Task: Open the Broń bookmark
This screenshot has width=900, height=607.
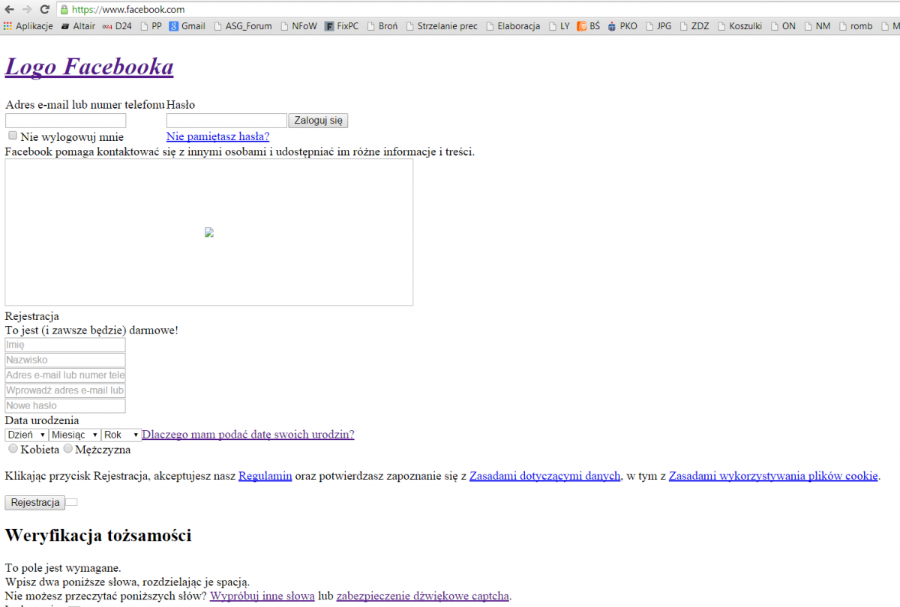Action: (x=382, y=26)
